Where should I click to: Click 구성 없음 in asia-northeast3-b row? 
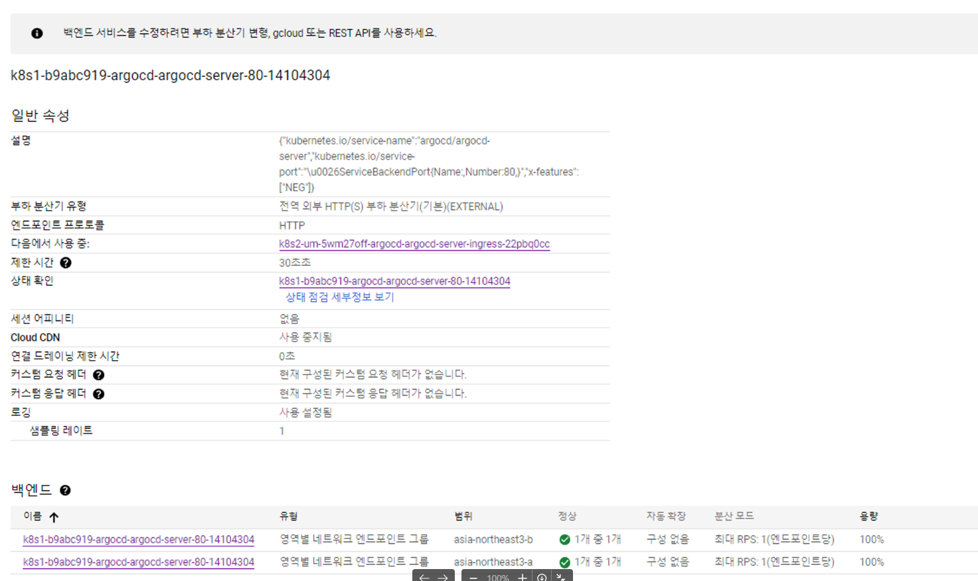pos(668,539)
